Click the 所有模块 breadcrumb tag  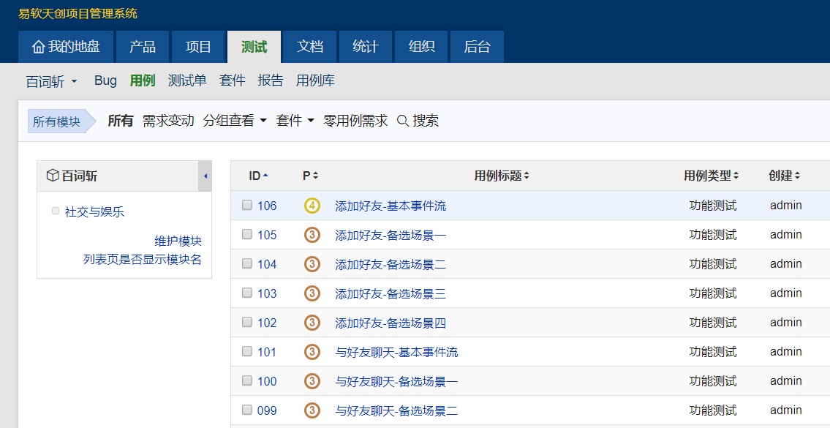(61, 121)
